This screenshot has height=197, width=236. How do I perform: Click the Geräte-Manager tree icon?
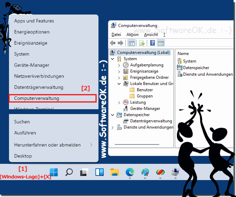pos(126,109)
